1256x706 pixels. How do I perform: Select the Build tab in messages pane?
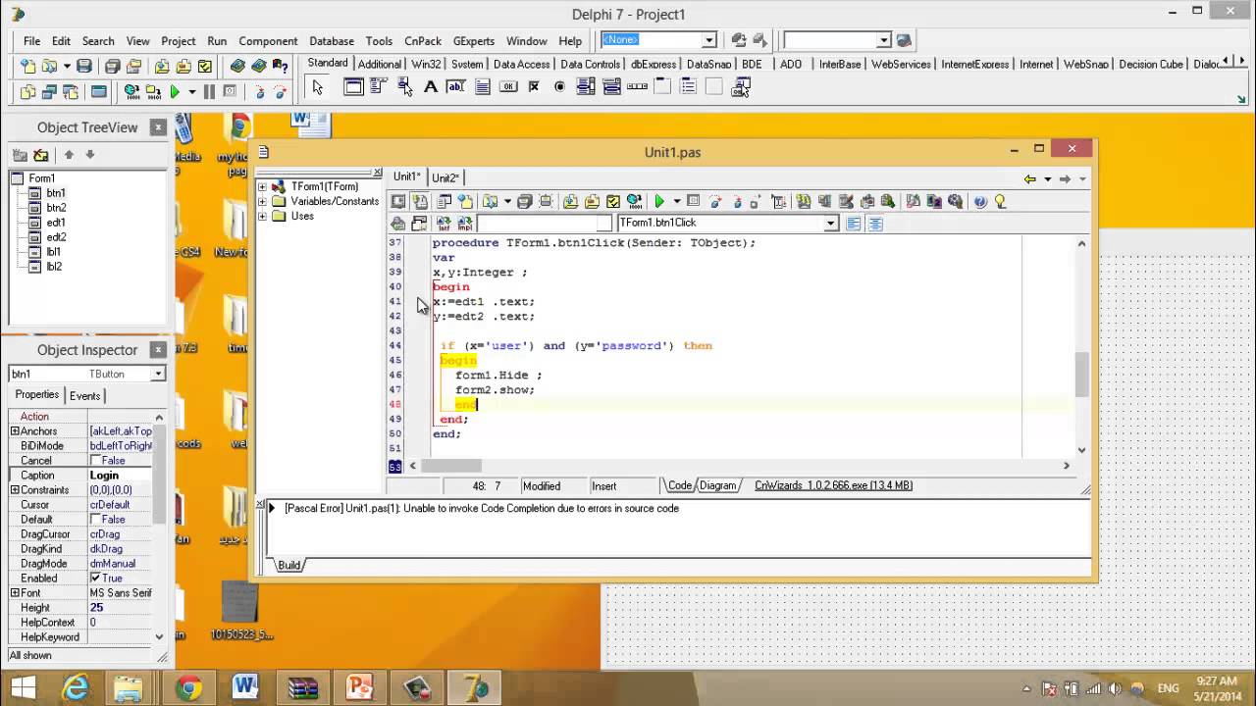tap(288, 565)
